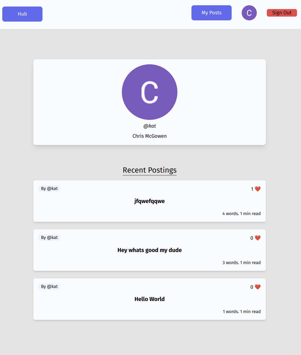Click the @kat username under avatar
This screenshot has width=301, height=355.
[149, 126]
